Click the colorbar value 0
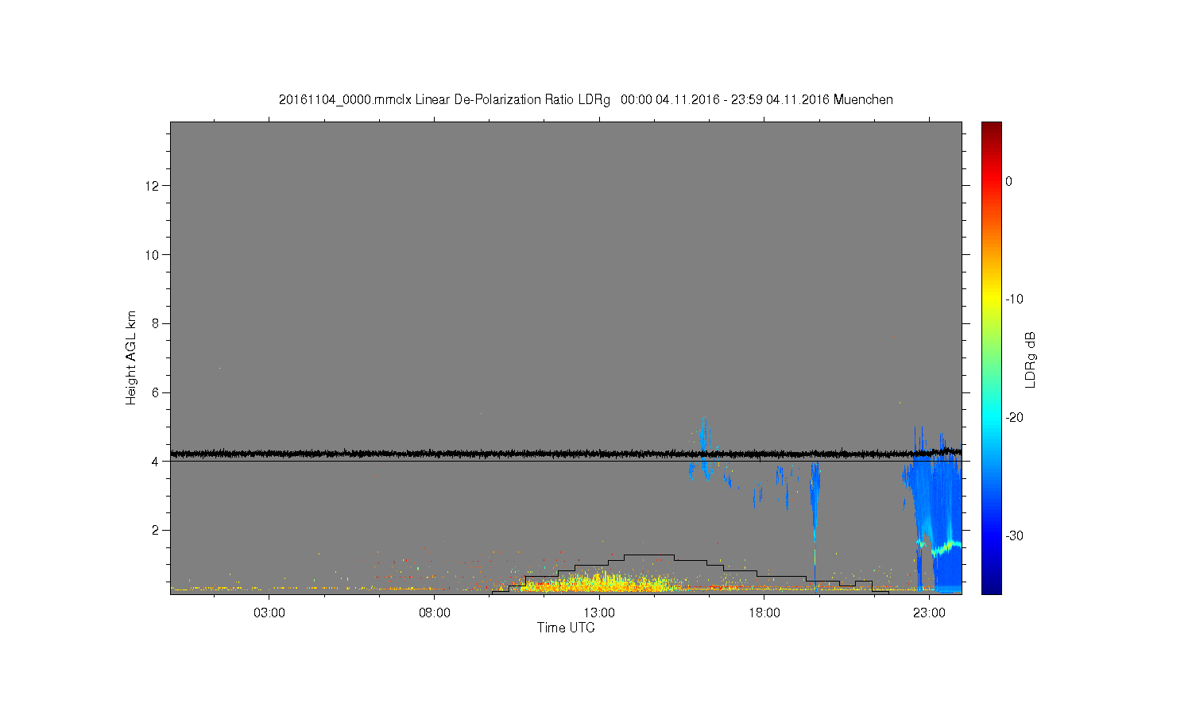1192x715 pixels. click(x=1008, y=182)
